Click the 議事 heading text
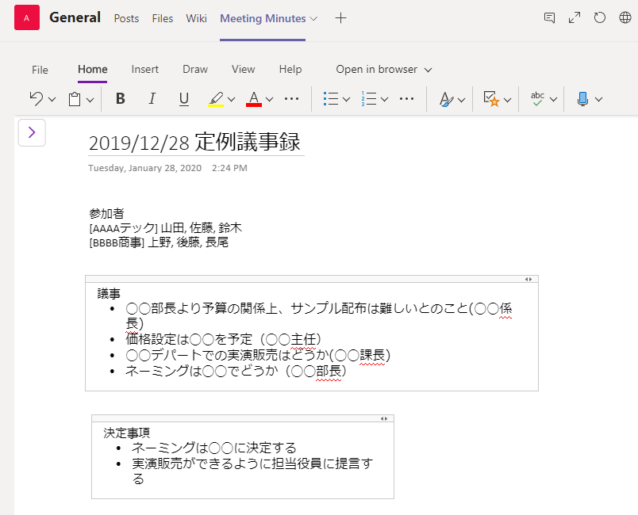Viewport: 638px width, 515px height. [109, 293]
